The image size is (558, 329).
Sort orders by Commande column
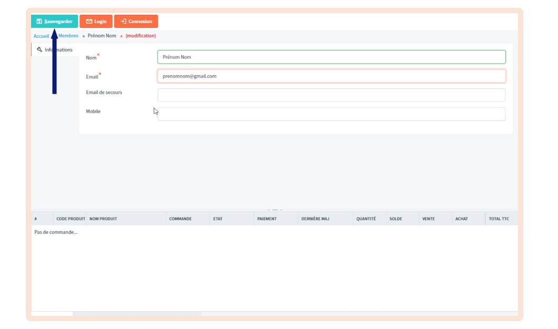[180, 219]
